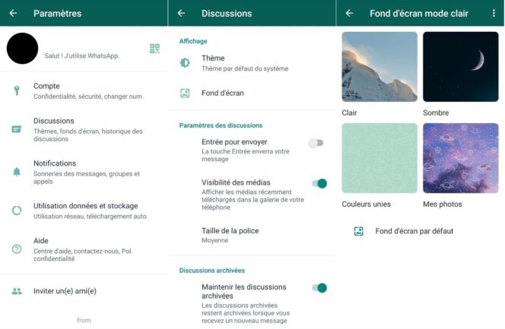
Task: Open the Thème selection option
Action: [x=252, y=63]
